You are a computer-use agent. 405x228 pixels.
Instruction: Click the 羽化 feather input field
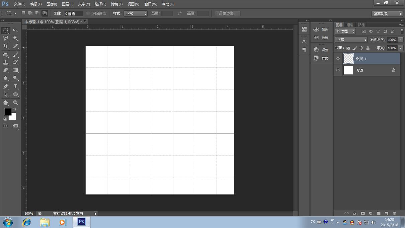click(74, 14)
